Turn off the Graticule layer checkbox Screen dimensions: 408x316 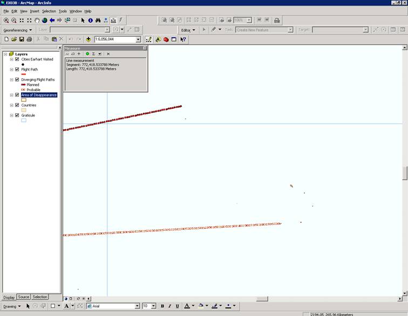17,115
